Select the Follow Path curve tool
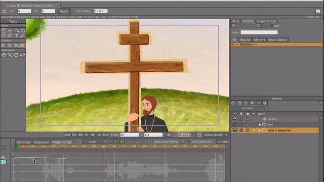This screenshot has height=182, width=324. (x=16, y=30)
